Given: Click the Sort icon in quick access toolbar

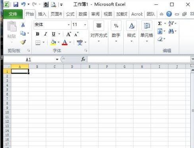Looking at the screenshot, I should coord(46,5).
